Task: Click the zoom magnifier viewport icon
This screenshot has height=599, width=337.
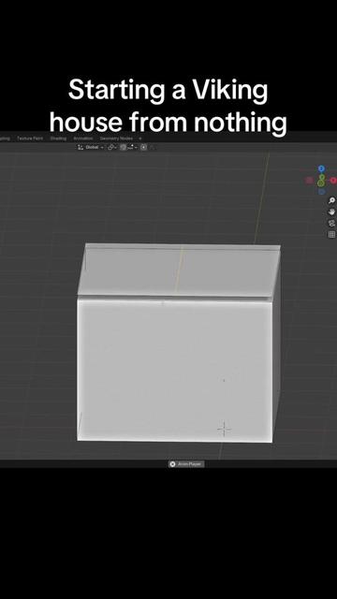Action: [x=331, y=200]
